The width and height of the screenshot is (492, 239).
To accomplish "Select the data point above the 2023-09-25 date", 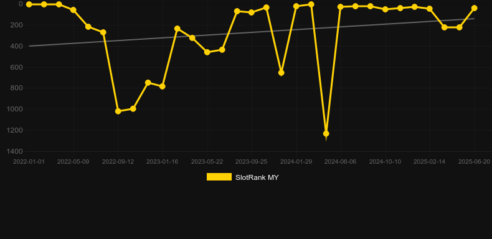I will point(252,12).
